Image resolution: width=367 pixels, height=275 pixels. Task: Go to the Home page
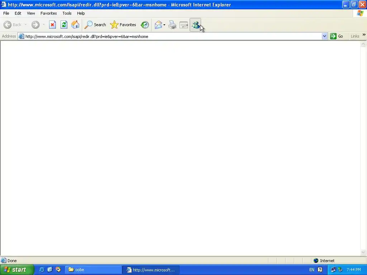tap(75, 25)
